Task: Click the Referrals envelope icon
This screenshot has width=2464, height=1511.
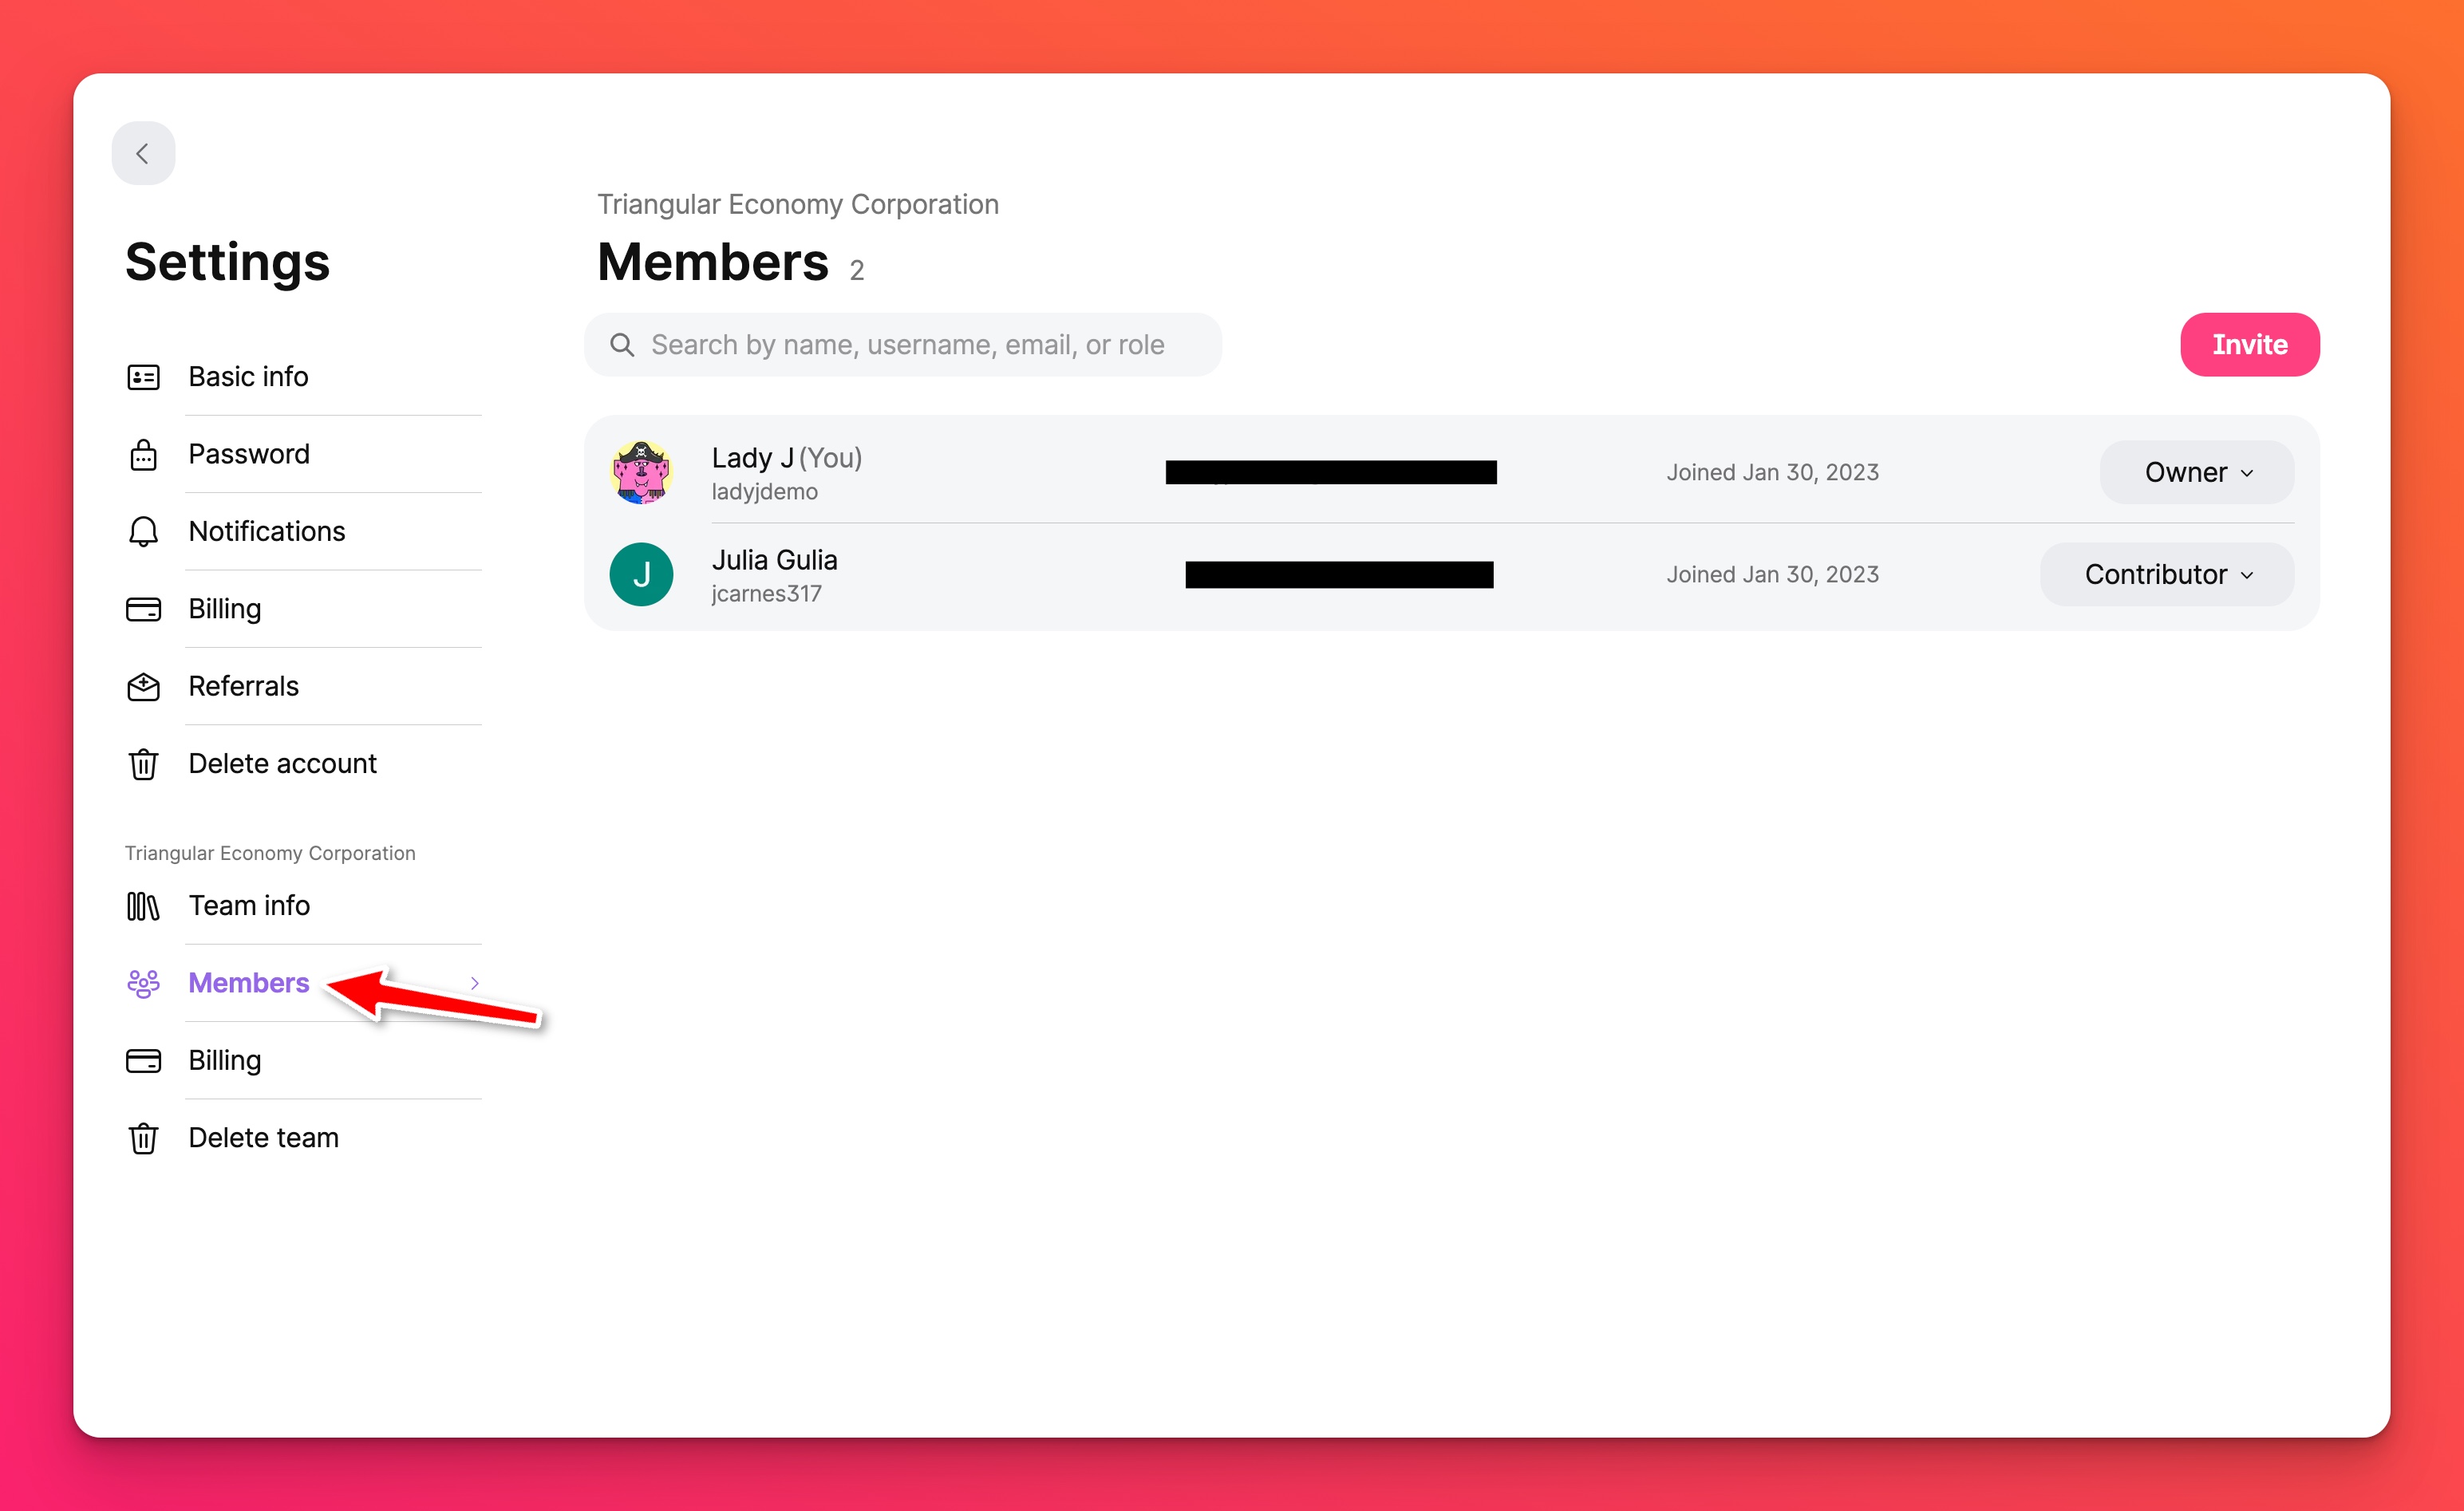Action: [144, 686]
